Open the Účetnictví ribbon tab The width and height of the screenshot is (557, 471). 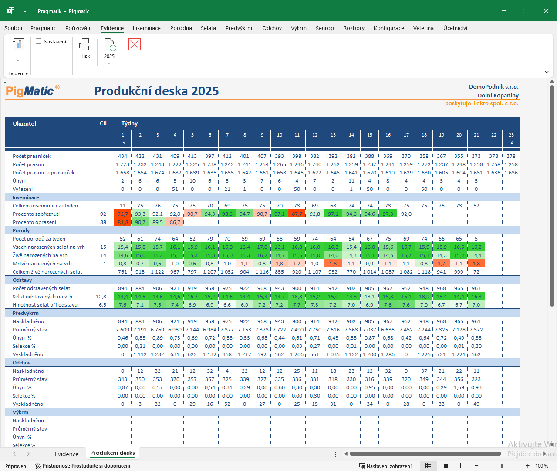tap(456, 28)
